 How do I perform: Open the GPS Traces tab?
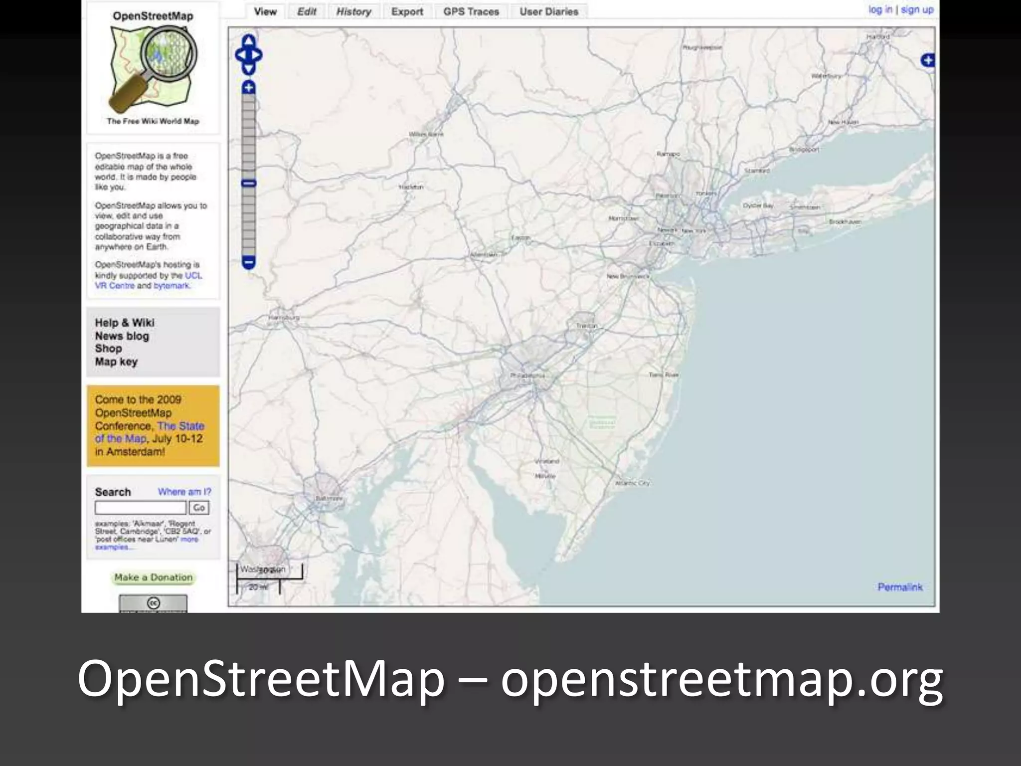point(471,11)
